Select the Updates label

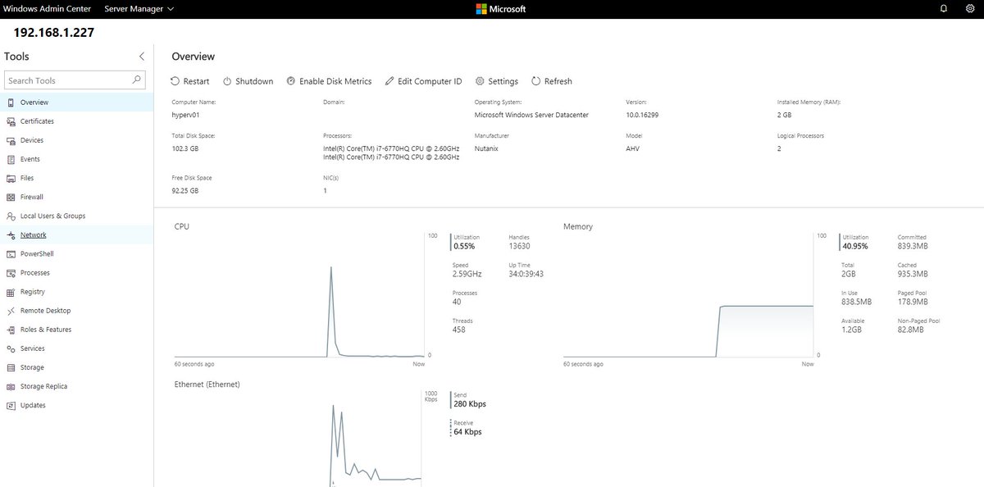coord(33,405)
